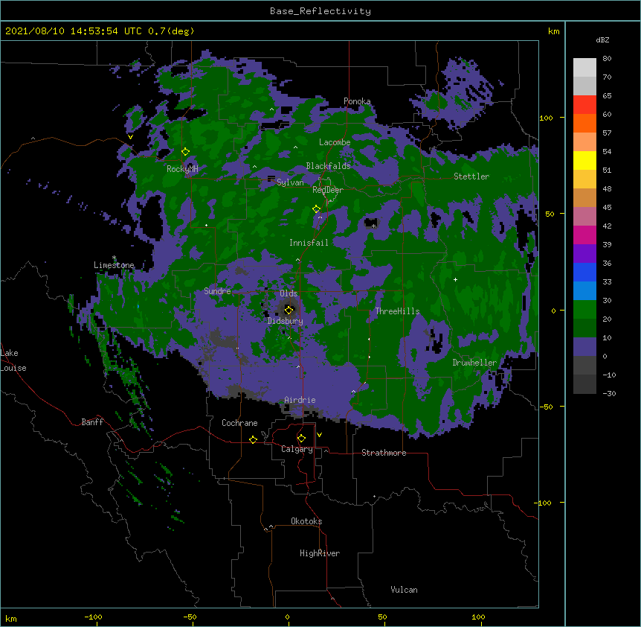Click the Okotoks label
641x627 pixels.
(x=306, y=521)
